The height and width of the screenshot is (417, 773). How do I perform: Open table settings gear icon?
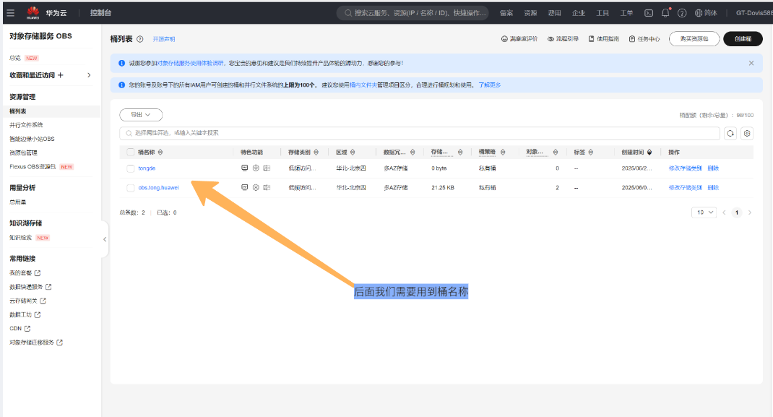[747, 133]
